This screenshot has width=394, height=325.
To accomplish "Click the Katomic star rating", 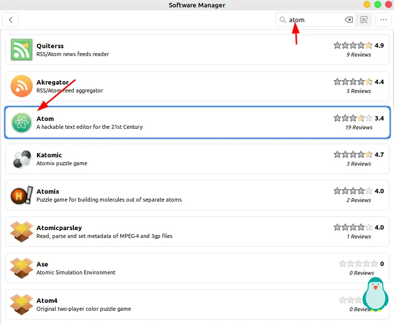I will coord(353,154).
